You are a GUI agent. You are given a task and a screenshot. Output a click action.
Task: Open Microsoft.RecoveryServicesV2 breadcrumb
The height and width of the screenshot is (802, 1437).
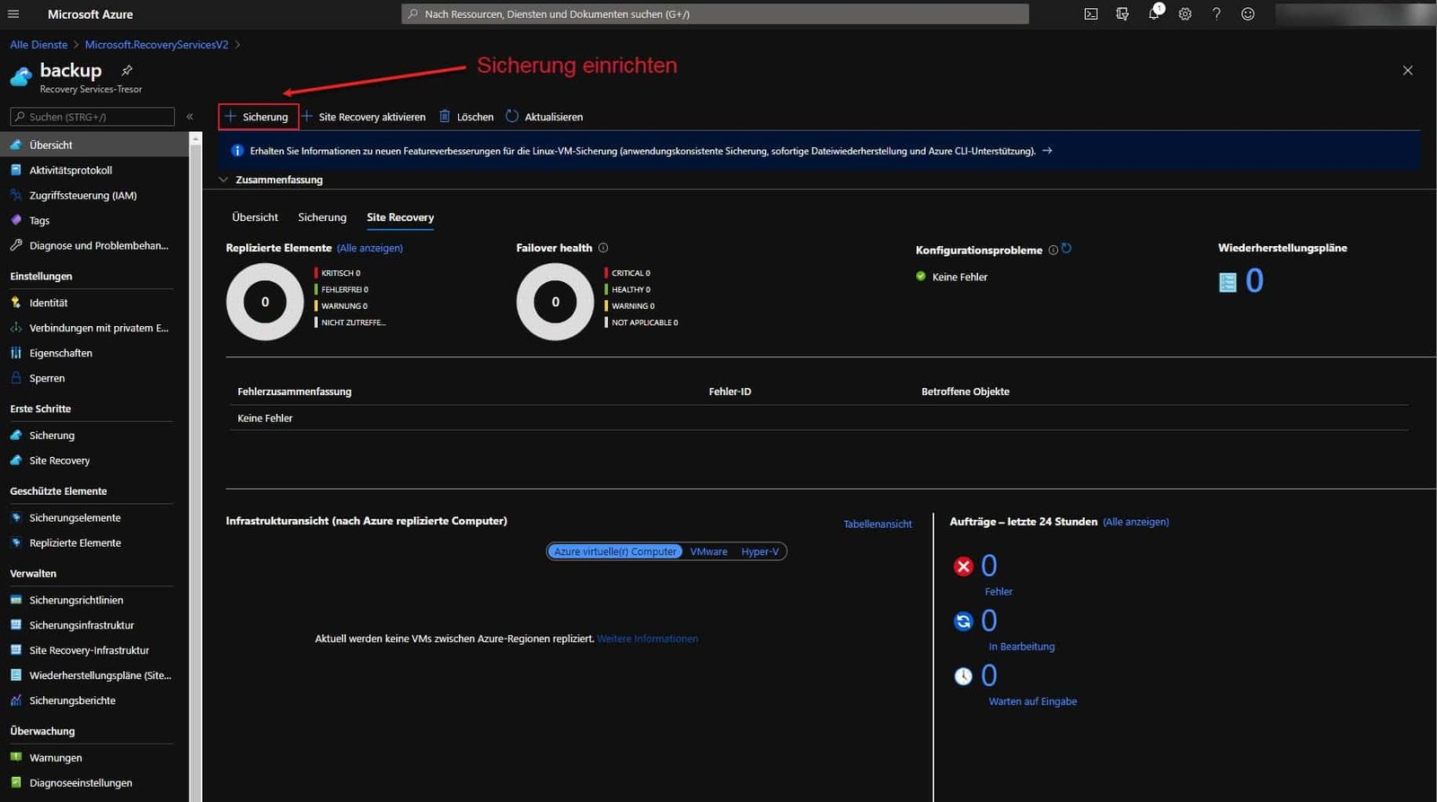[156, 44]
